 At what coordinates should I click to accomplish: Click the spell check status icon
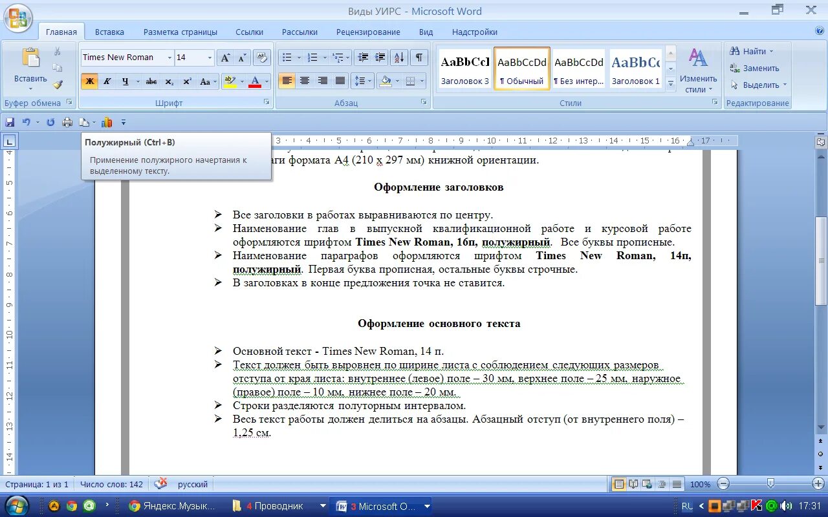coord(160,483)
